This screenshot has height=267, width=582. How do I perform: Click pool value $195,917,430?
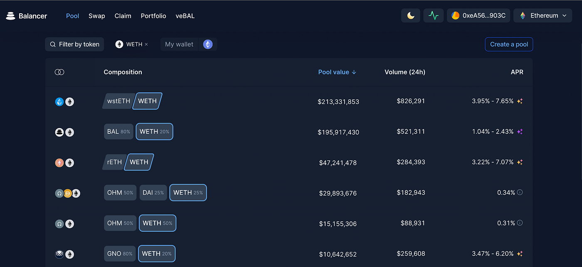338,132
